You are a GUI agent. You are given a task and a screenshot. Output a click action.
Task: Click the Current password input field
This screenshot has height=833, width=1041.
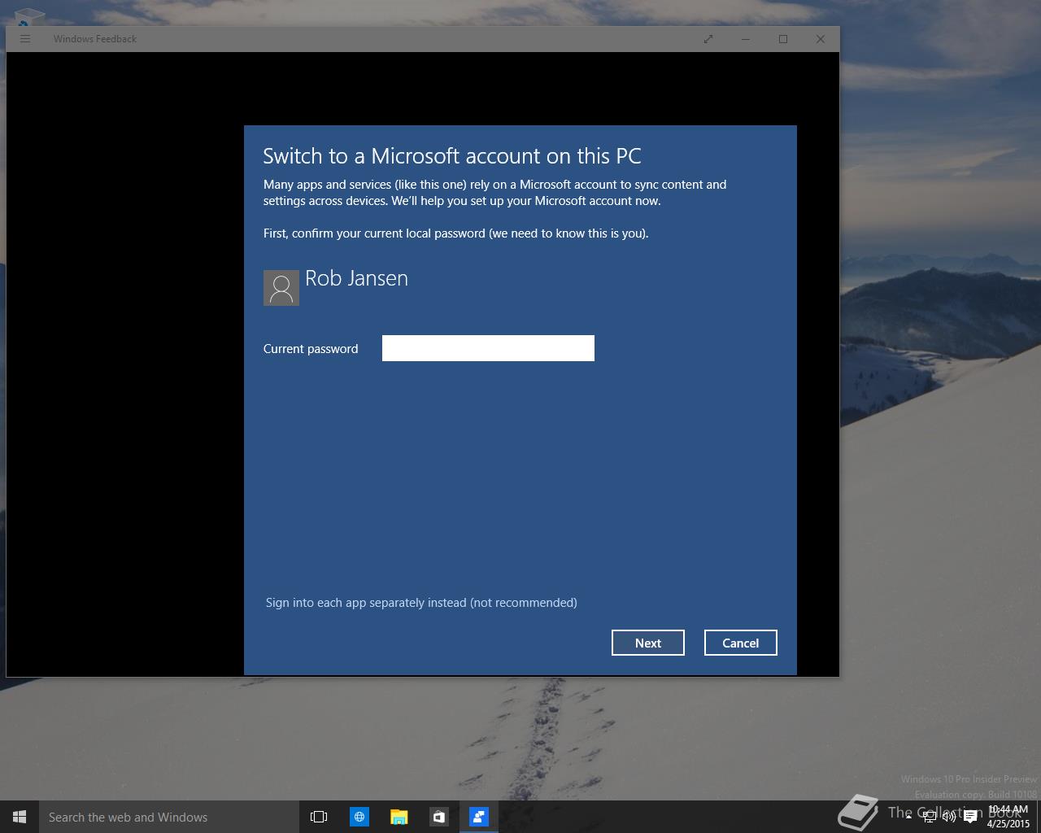point(488,348)
